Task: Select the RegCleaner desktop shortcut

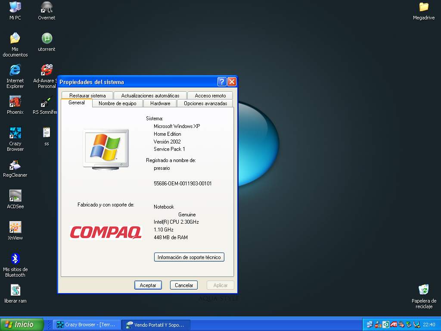Action: pyautogui.click(x=15, y=169)
